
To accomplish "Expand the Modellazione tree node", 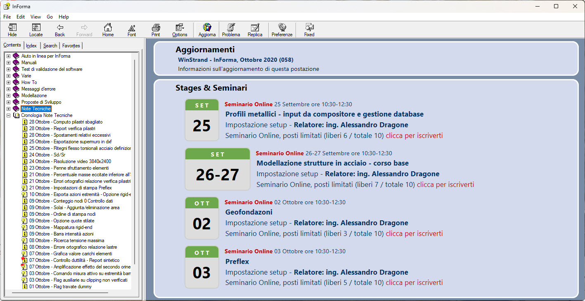I will tap(8, 96).
